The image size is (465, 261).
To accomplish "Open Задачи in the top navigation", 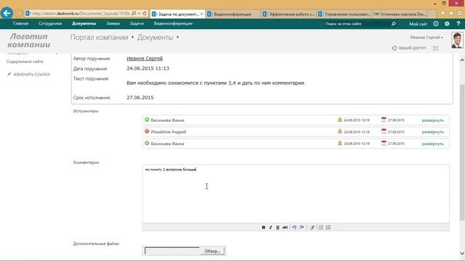I will click(137, 23).
